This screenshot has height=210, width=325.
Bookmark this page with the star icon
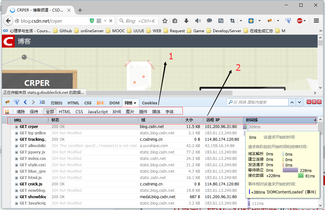(165, 21)
